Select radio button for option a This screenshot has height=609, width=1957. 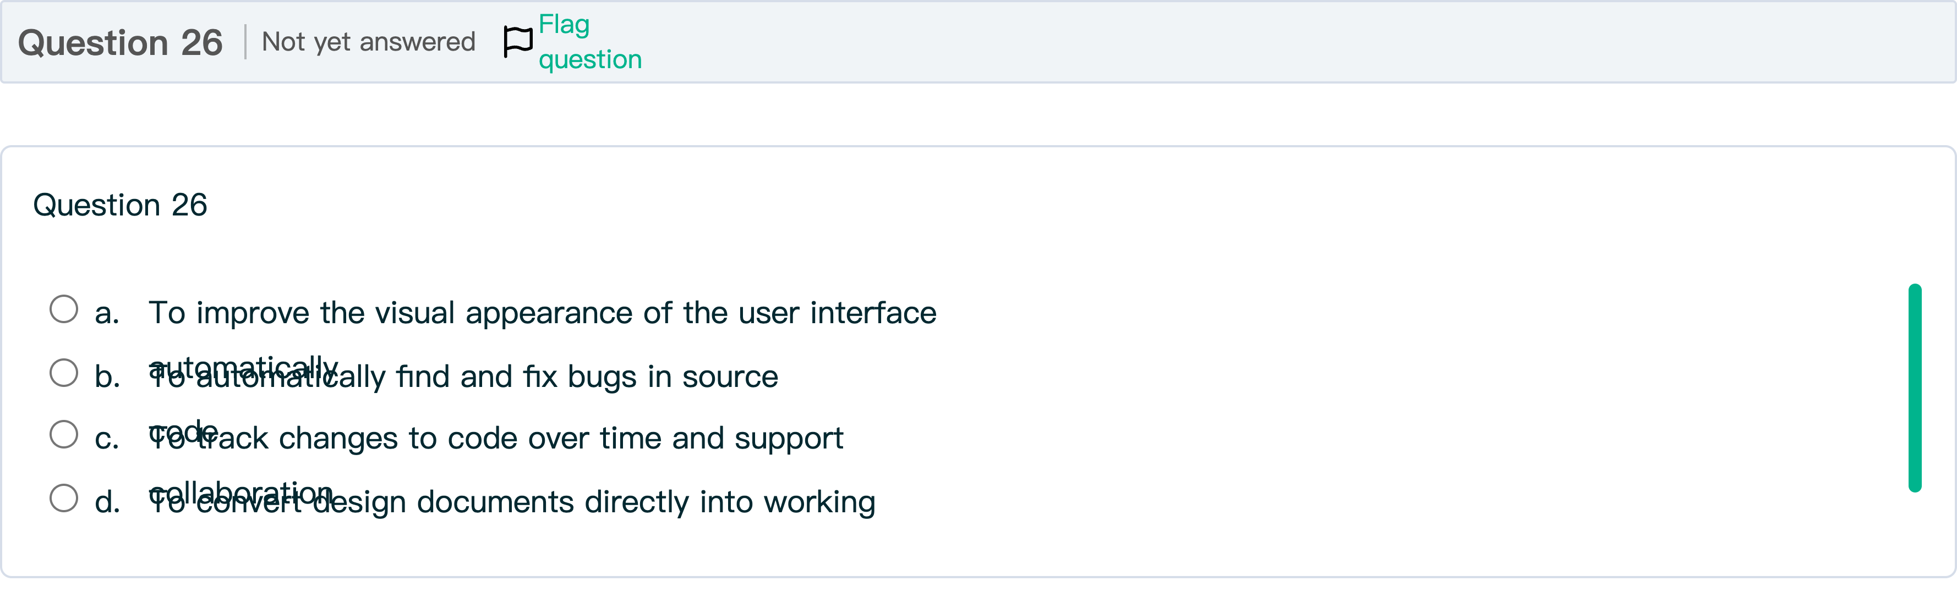tap(64, 309)
